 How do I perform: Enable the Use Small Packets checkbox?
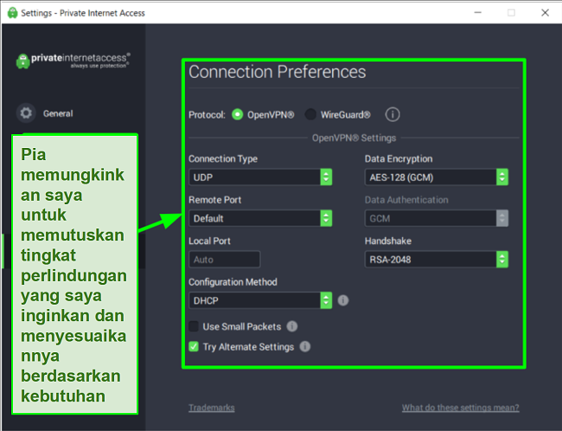pyautogui.click(x=194, y=326)
